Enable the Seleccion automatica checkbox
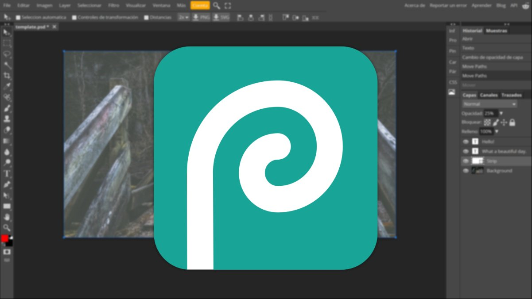The height and width of the screenshot is (299, 532). click(18, 18)
